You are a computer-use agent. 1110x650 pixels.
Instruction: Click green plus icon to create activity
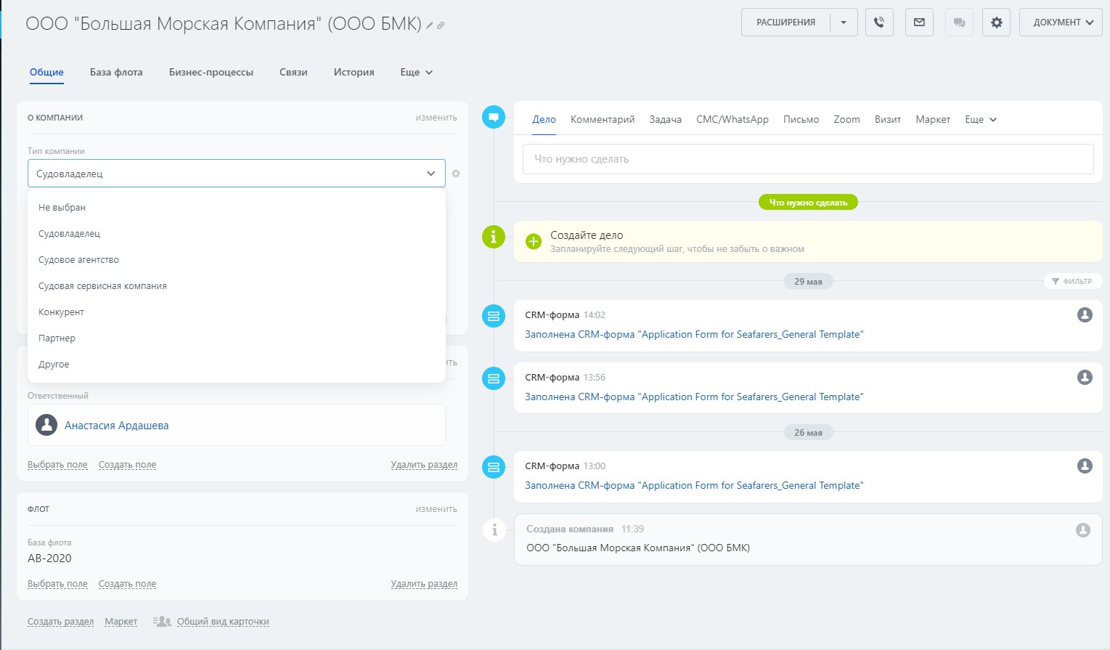534,242
